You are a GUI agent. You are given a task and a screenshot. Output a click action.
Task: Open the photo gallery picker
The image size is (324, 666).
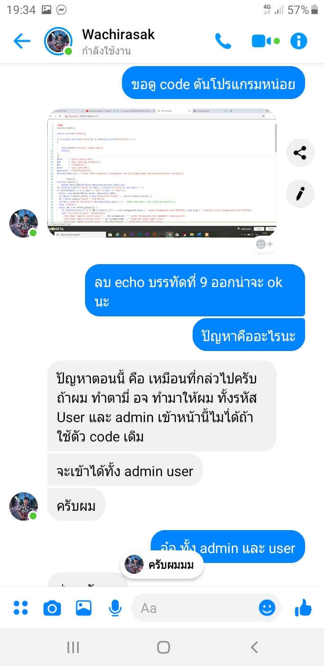point(84,608)
